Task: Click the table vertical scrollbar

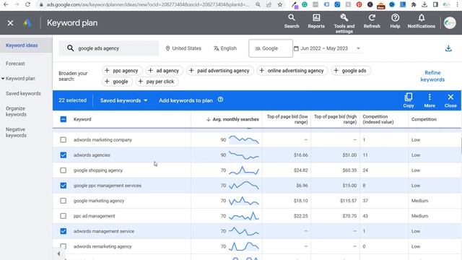Action: pos(461,146)
